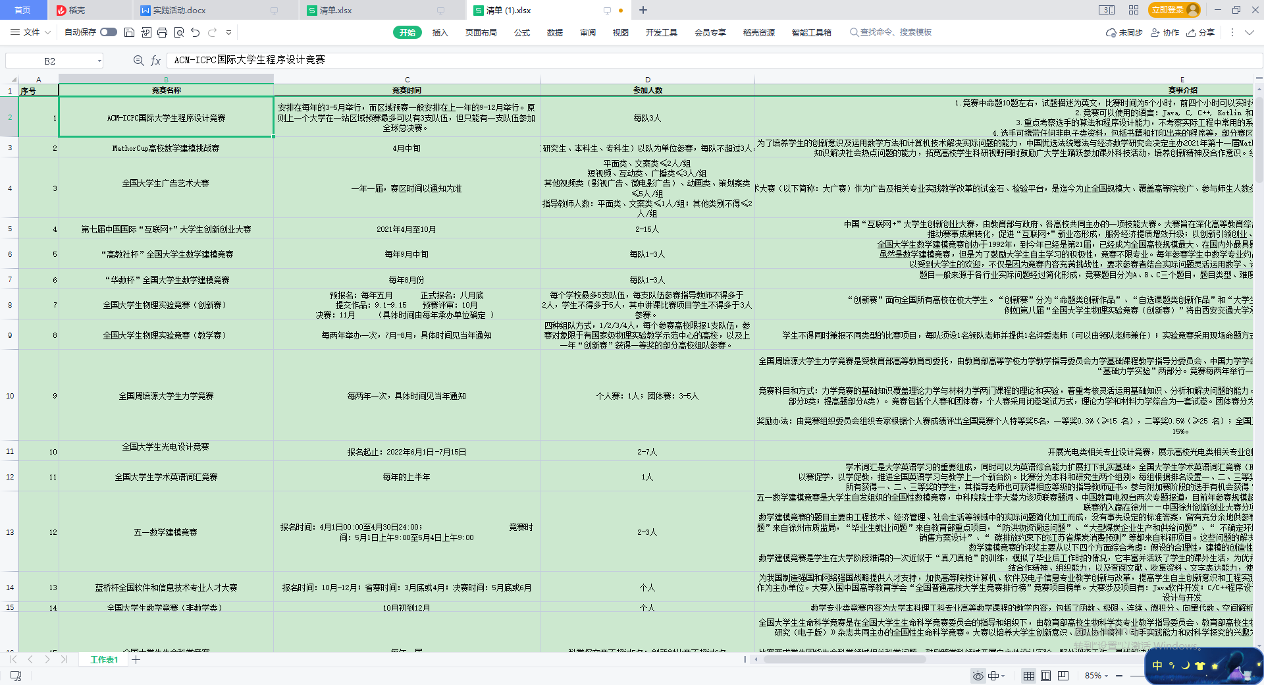1264x685 pixels.
Task: Toggle eye protection mode in status bar
Action: (x=978, y=676)
